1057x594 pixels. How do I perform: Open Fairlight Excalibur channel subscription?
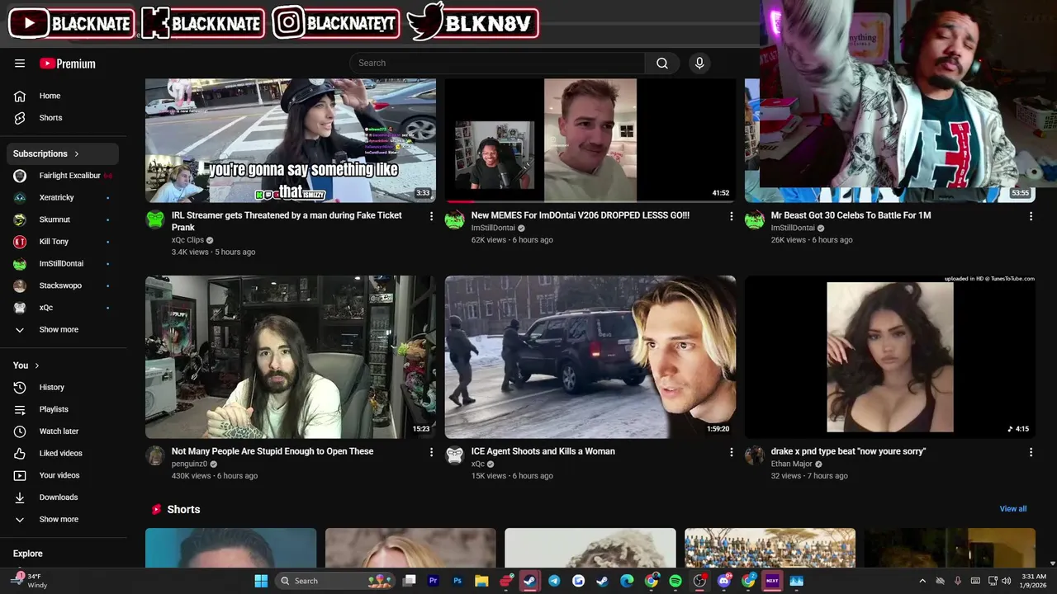64,176
